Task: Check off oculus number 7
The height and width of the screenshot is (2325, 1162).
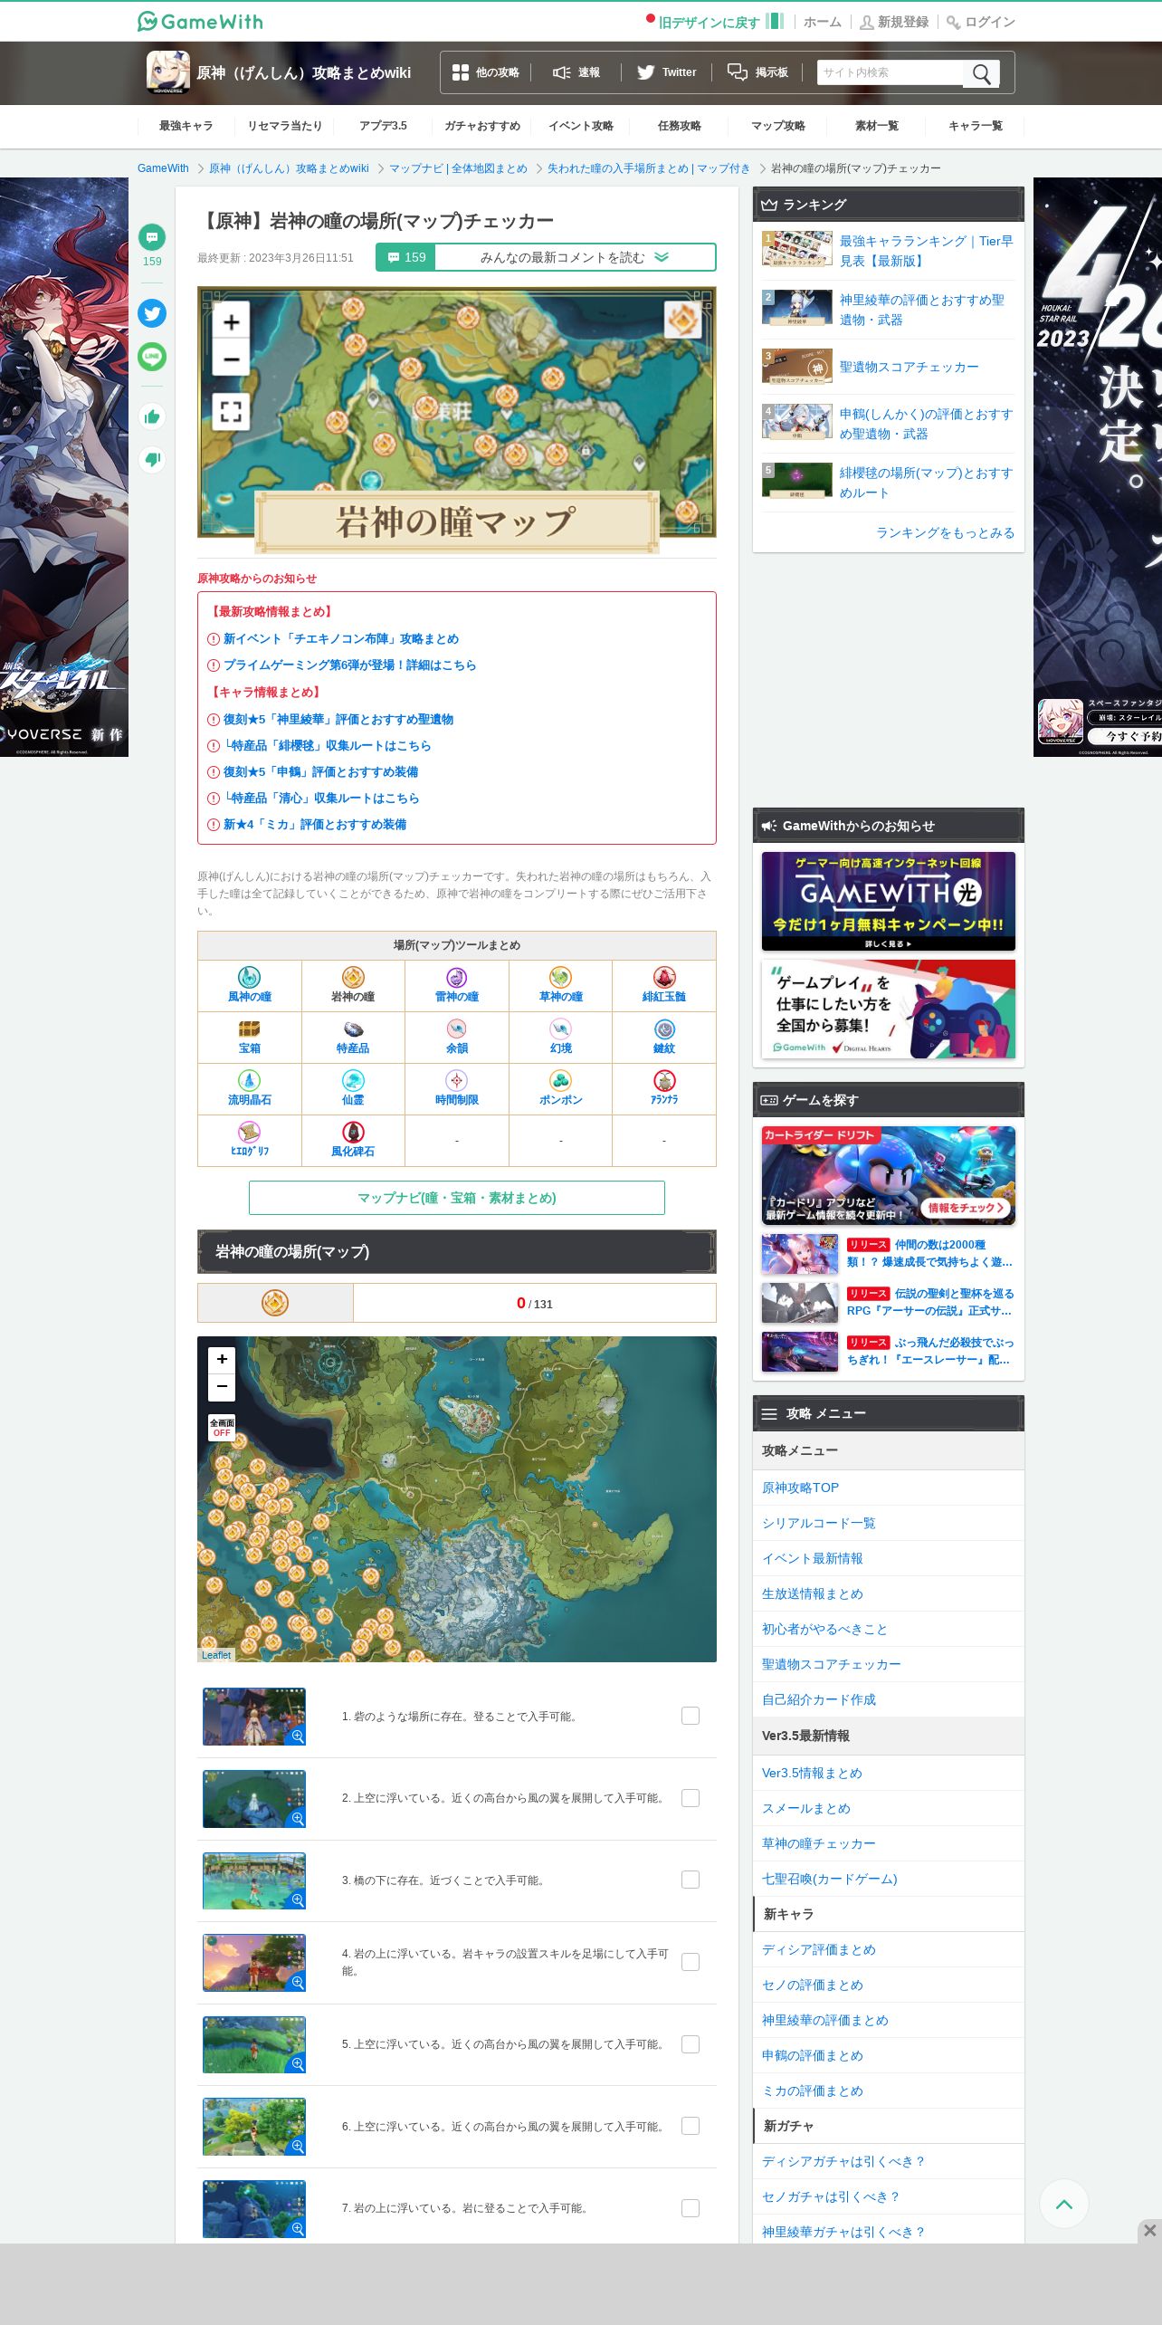Action: tap(691, 2208)
